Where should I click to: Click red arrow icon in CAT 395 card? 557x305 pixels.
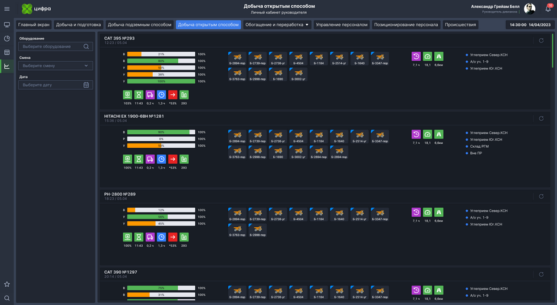tap(173, 95)
